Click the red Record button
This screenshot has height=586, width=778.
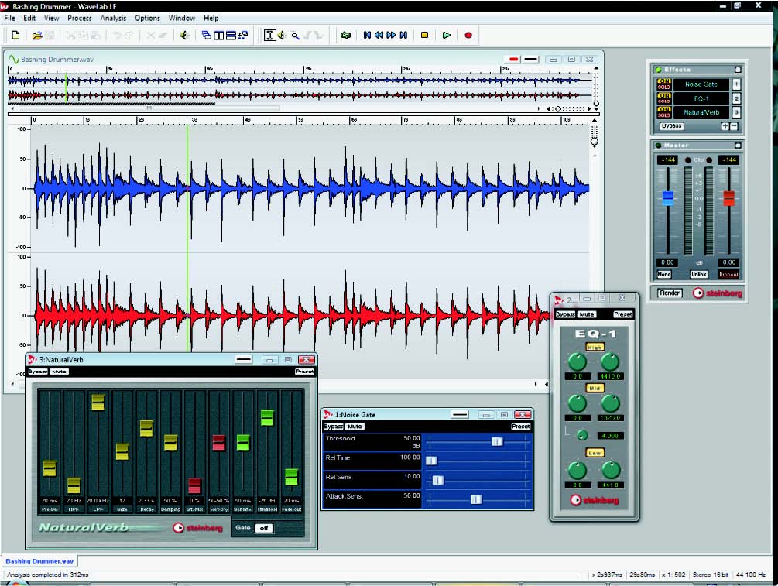[x=468, y=36]
